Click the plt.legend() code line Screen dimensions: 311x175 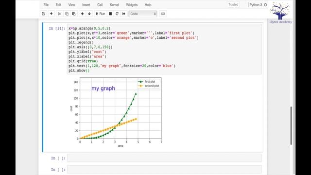pyautogui.click(x=81, y=42)
